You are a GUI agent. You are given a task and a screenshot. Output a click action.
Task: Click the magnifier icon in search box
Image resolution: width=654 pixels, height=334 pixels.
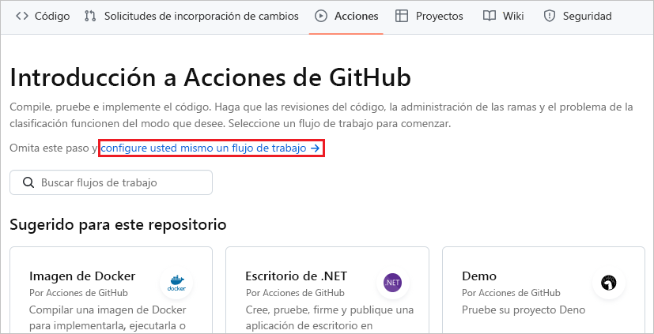click(x=28, y=182)
